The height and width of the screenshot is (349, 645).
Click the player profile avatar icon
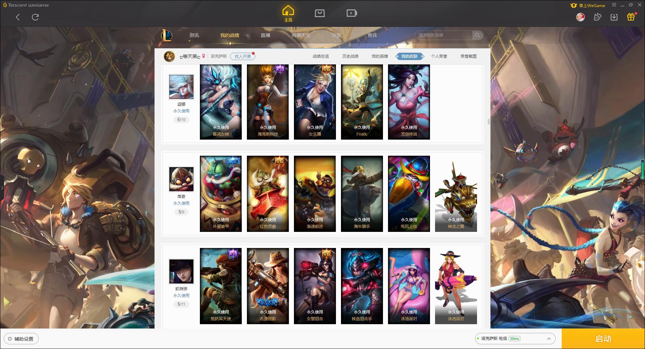point(169,56)
